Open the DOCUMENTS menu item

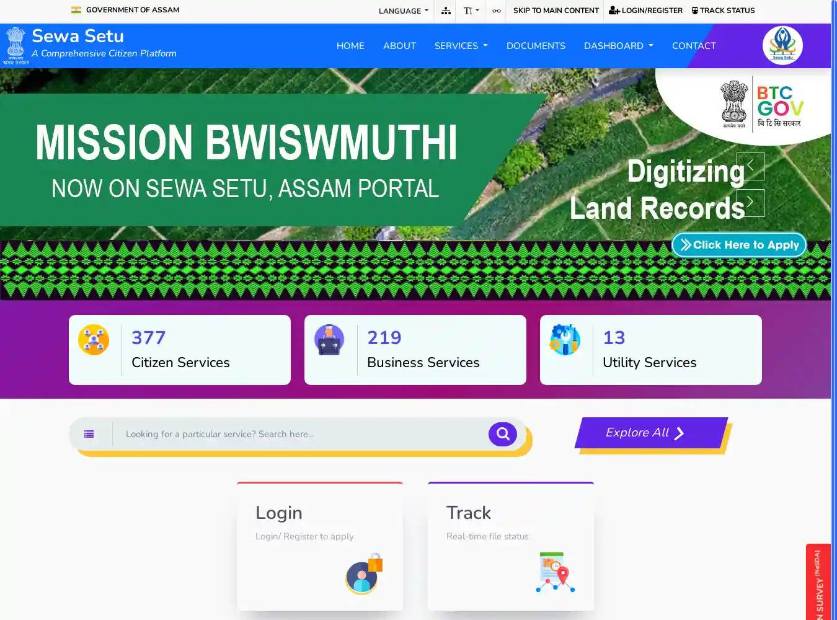(x=536, y=46)
